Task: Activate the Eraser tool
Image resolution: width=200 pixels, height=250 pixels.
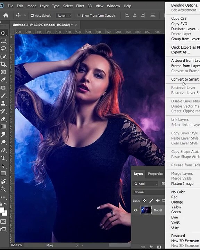Action: (3, 119)
